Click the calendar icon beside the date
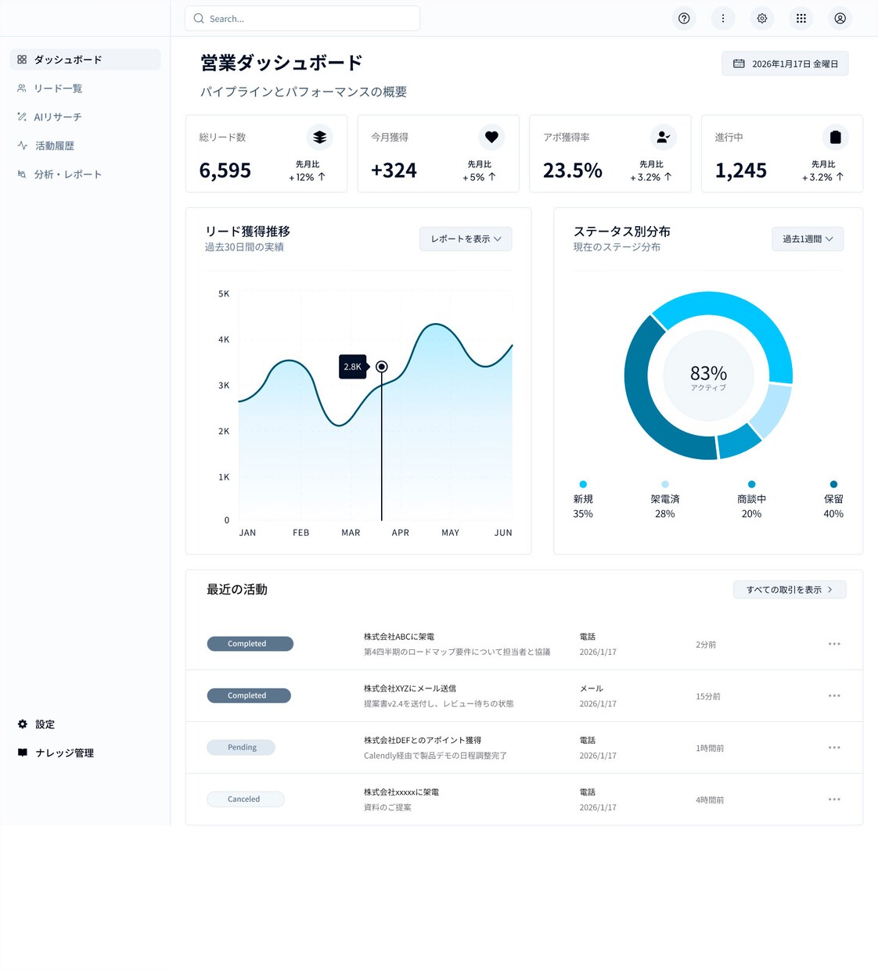This screenshot has height=970, width=878. [739, 63]
